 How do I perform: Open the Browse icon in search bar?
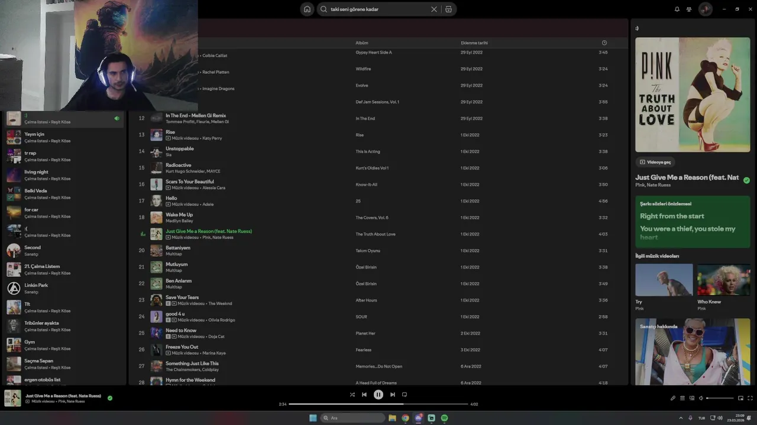448,9
